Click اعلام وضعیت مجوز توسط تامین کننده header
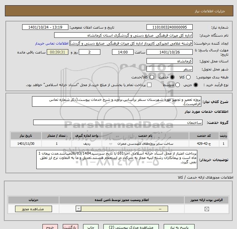Image resolution: width=237 pixels, height=229 pixels. pos(122,200)
